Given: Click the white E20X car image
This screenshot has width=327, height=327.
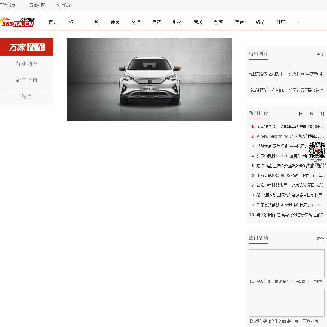Looking at the screenshot, I should click(150, 80).
